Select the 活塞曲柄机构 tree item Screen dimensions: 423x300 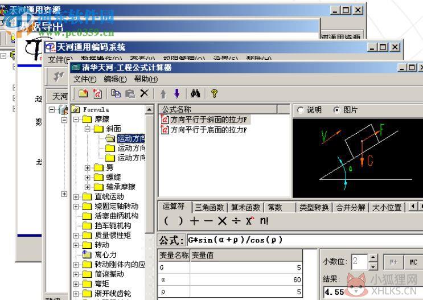pyautogui.click(x=117, y=216)
